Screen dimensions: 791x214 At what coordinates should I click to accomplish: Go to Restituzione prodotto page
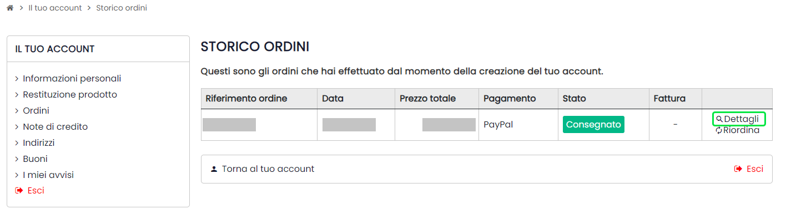point(70,95)
